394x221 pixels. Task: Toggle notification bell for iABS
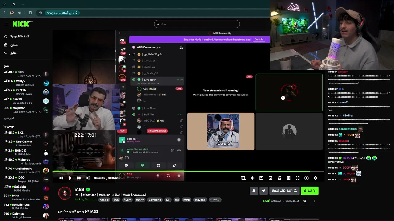coord(254,191)
